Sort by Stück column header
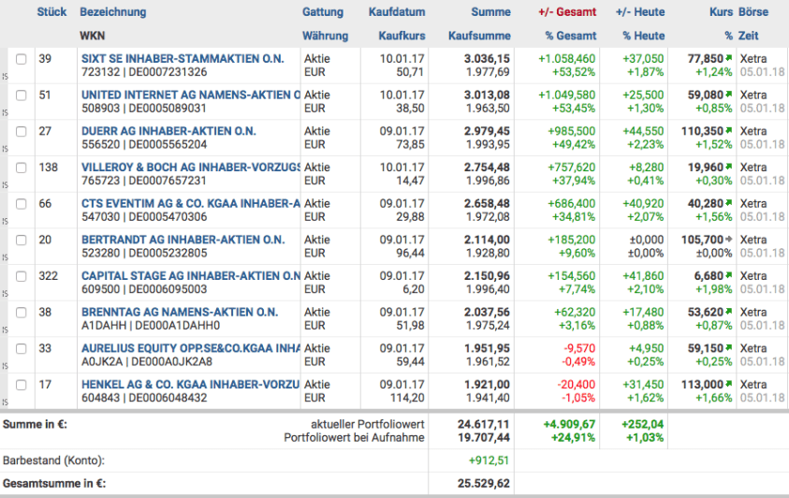 coord(51,12)
